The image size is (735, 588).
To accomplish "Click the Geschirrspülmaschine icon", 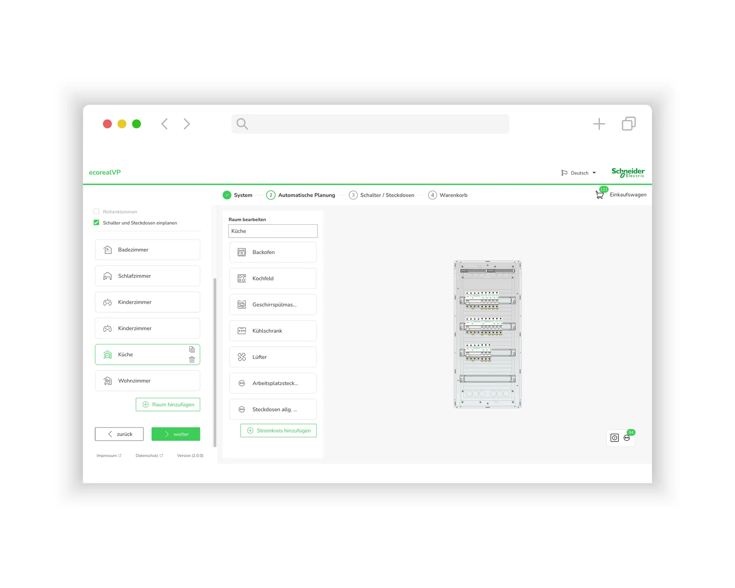I will click(x=242, y=305).
